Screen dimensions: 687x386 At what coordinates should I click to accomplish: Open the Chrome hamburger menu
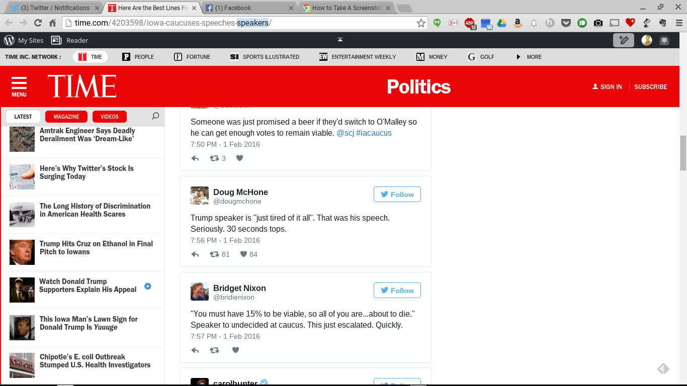coord(678,23)
